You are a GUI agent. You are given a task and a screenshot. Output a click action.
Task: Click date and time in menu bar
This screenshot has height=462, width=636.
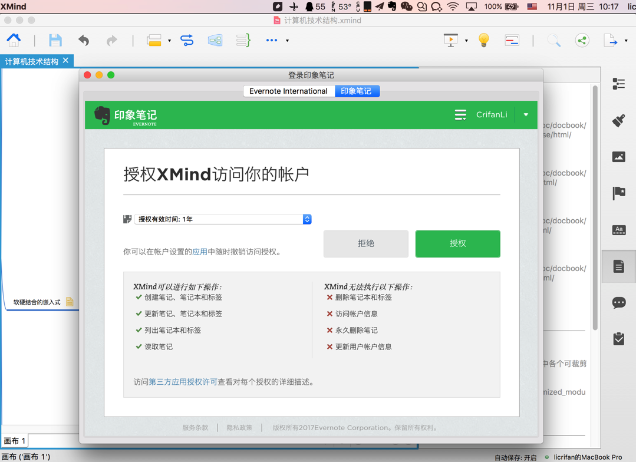[x=583, y=6]
